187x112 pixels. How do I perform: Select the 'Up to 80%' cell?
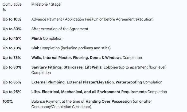12,67
